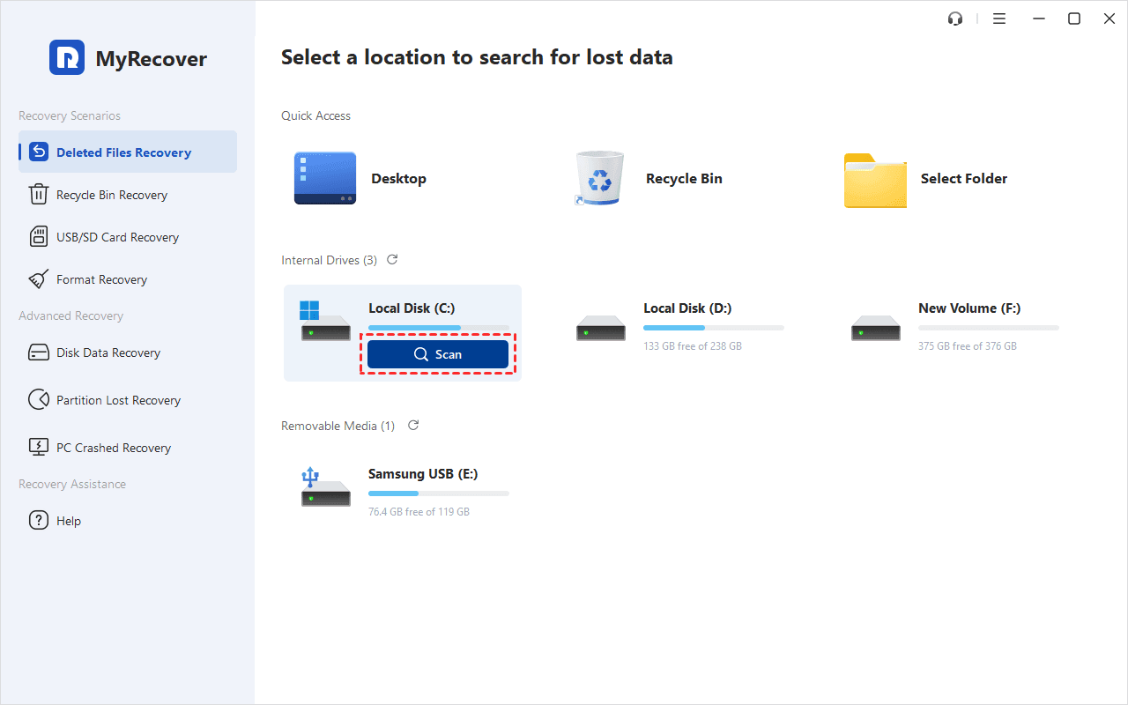Click the Select Folder icon

(874, 178)
